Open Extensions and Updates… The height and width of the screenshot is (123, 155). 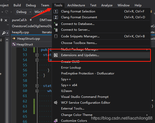click(101, 55)
